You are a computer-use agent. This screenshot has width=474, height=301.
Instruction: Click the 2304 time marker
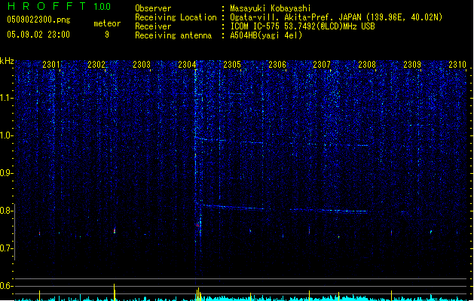[187, 65]
